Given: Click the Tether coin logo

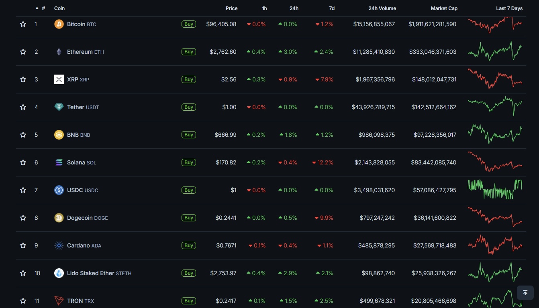Looking at the screenshot, I should [x=59, y=107].
